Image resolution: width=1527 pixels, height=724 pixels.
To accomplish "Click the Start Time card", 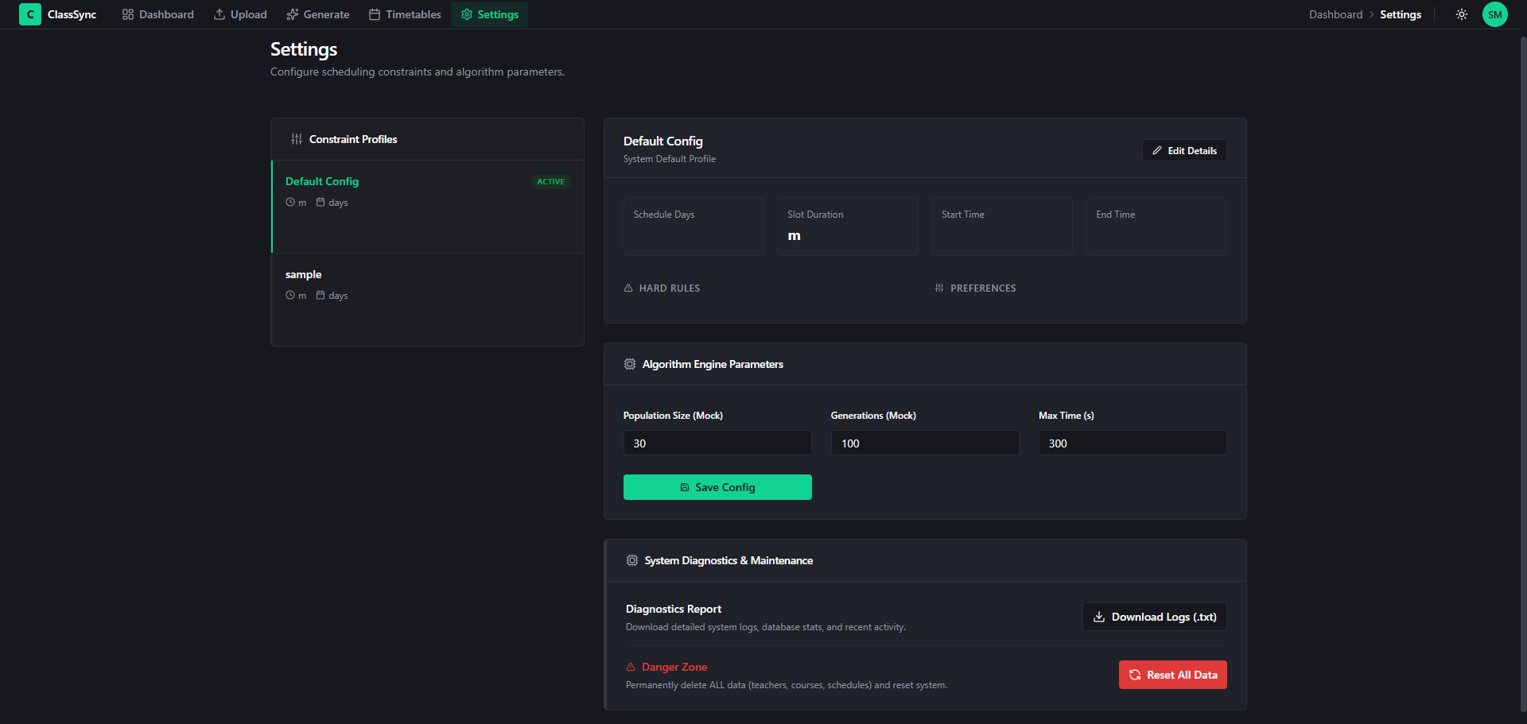I will coord(1002,226).
